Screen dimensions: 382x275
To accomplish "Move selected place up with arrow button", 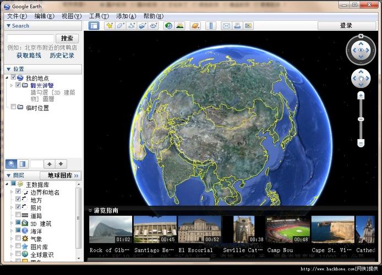I will coord(50,164).
